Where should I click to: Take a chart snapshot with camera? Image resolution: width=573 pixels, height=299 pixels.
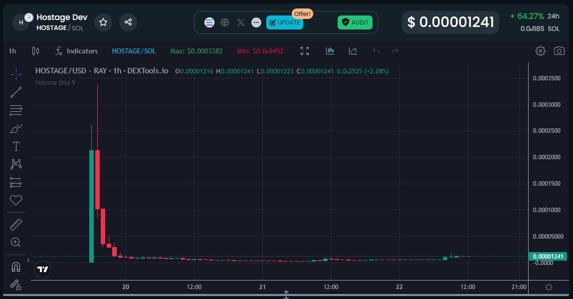(x=559, y=51)
